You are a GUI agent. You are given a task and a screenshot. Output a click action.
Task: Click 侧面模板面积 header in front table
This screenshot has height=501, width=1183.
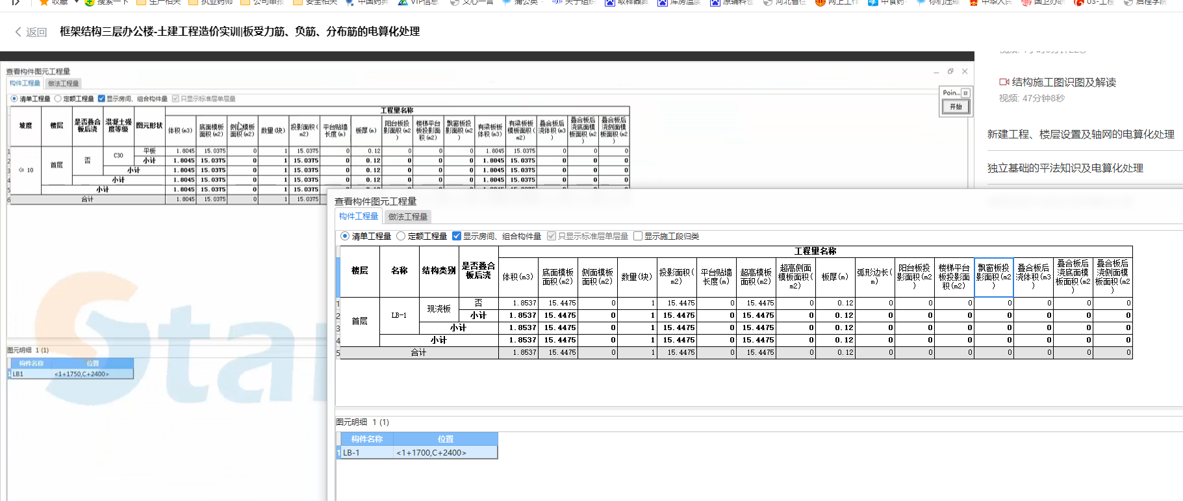click(597, 277)
